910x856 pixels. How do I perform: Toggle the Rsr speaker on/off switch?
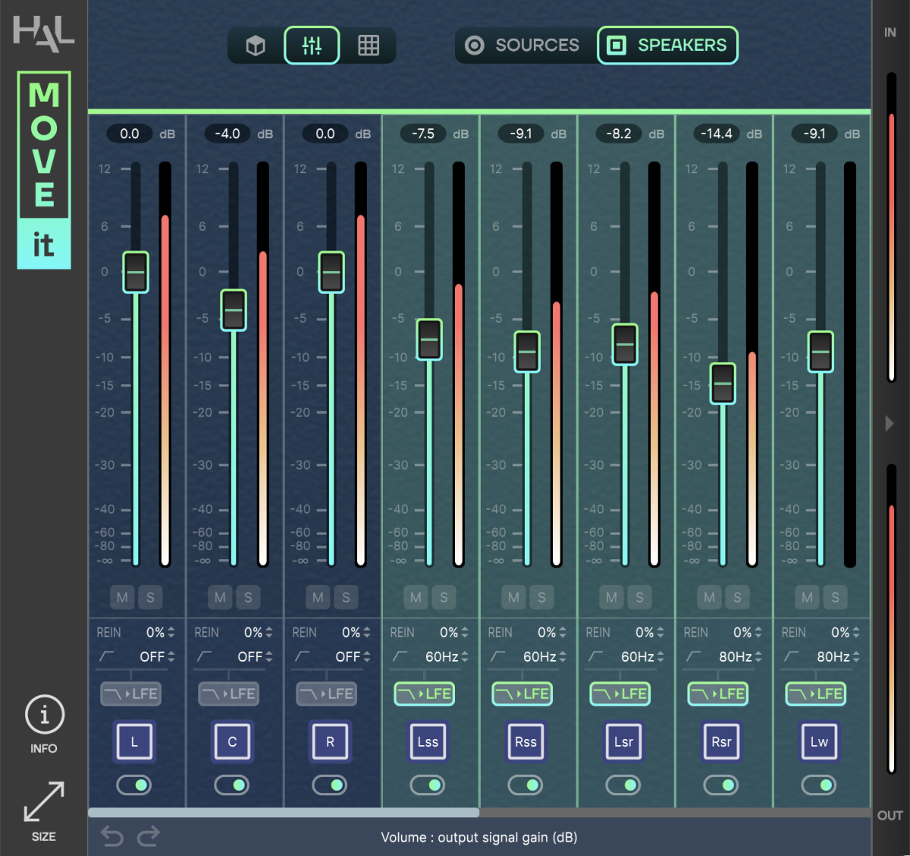[x=721, y=785]
